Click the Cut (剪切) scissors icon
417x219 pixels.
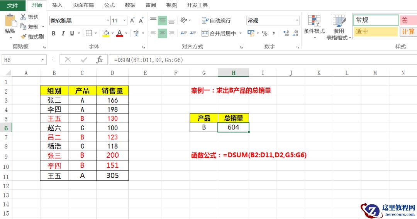tap(24, 17)
